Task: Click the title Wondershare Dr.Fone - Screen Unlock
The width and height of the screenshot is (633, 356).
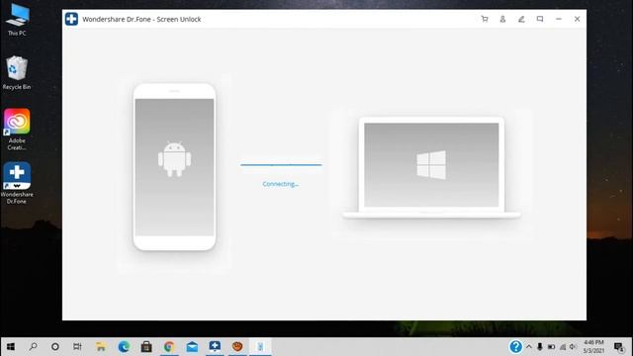Action: [x=141, y=19]
